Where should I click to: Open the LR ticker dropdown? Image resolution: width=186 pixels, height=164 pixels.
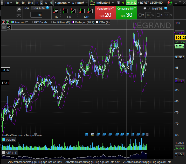point(9,3)
